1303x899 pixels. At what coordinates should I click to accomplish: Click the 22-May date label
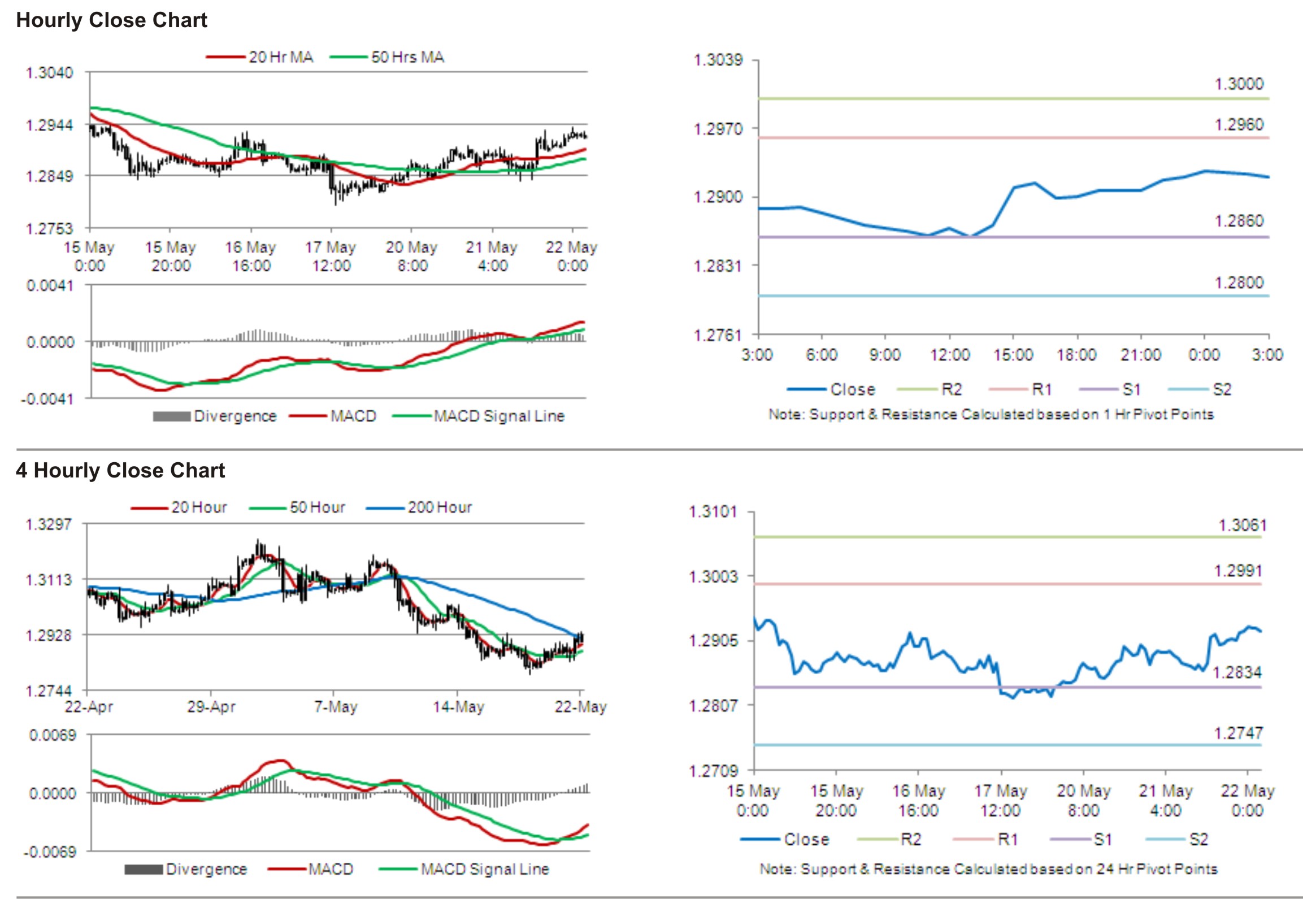(x=580, y=707)
